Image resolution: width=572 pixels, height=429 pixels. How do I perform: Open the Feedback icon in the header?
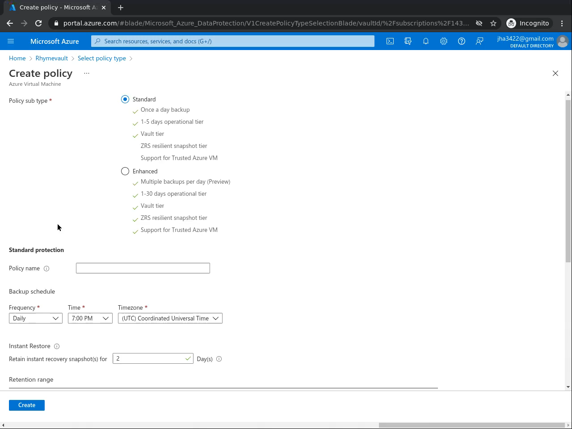pos(479,41)
